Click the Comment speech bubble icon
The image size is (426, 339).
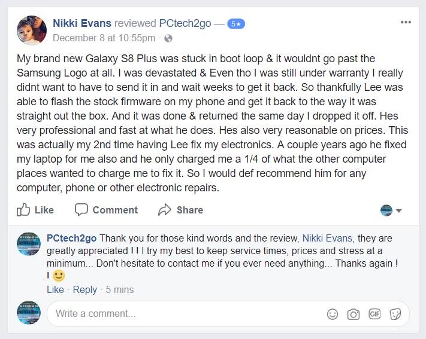(x=81, y=210)
